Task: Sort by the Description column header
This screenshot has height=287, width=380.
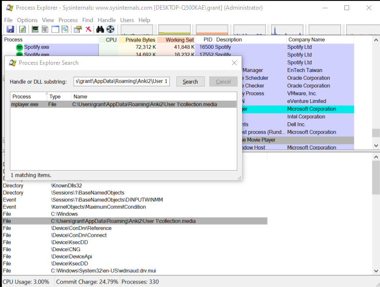Action: tap(251, 40)
